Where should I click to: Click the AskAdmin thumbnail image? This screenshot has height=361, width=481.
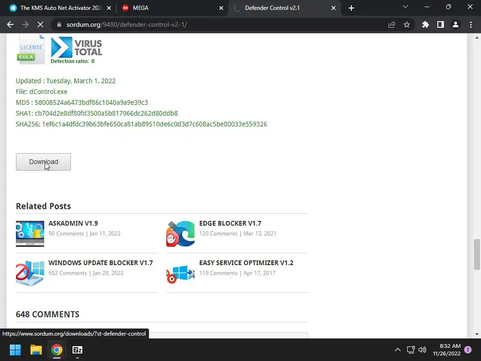pyautogui.click(x=30, y=234)
